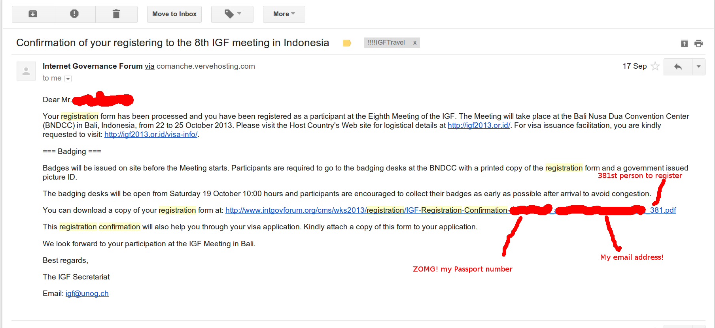715x328 pixels.
Task: Star this message from 17 Sep
Action: pos(655,66)
